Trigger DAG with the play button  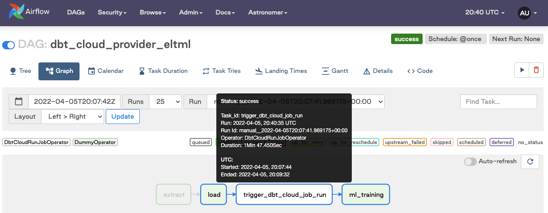(522, 70)
